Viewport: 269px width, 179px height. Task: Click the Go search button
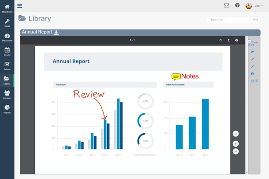point(256,20)
